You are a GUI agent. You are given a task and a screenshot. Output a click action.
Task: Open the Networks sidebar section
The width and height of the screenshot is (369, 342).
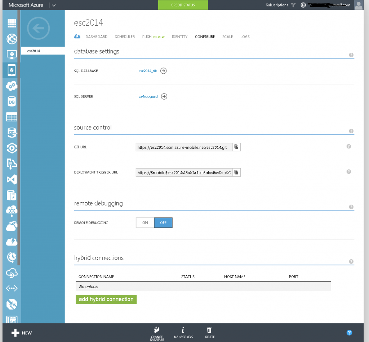(11, 288)
